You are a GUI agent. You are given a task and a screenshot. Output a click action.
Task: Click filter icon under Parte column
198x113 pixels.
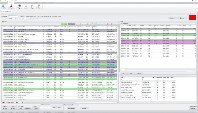[x=122, y=27]
